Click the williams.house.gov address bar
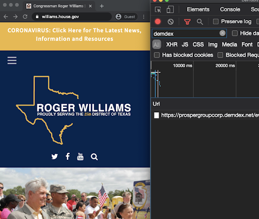 pyautogui.click(x=72, y=17)
